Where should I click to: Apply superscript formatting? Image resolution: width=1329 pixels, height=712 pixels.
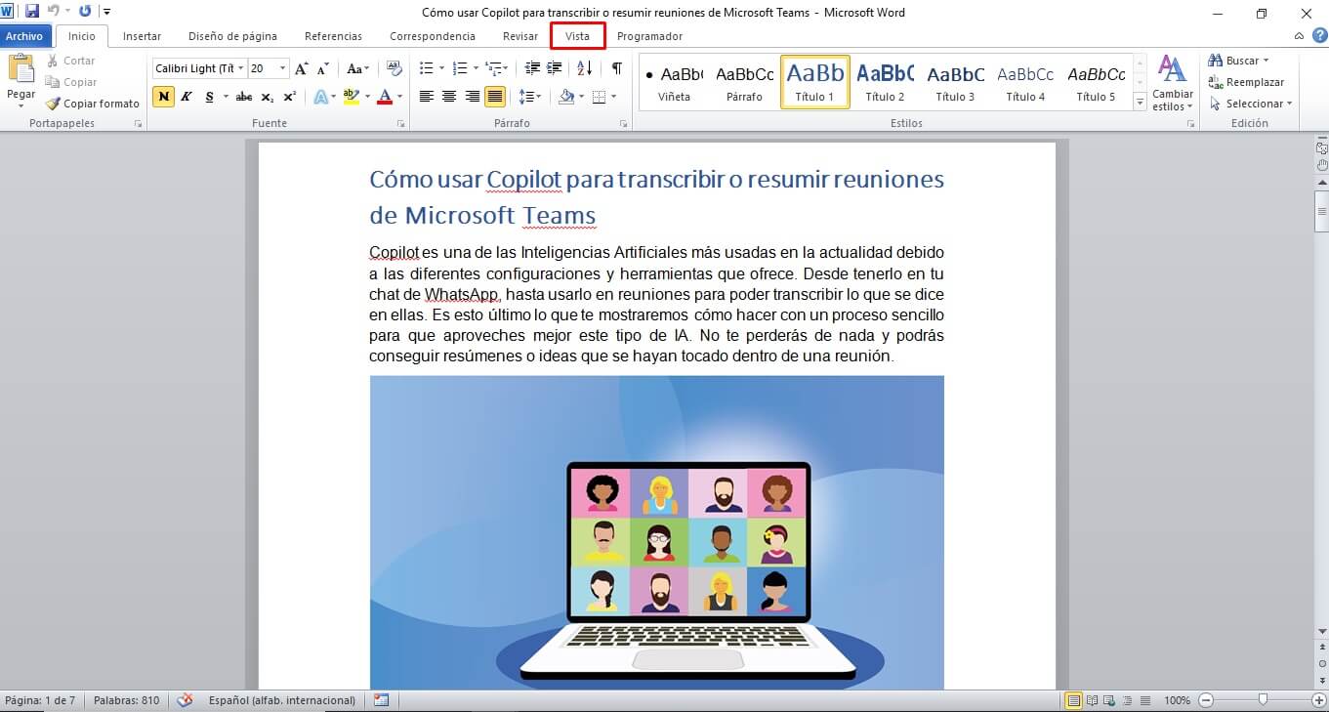coord(289,97)
